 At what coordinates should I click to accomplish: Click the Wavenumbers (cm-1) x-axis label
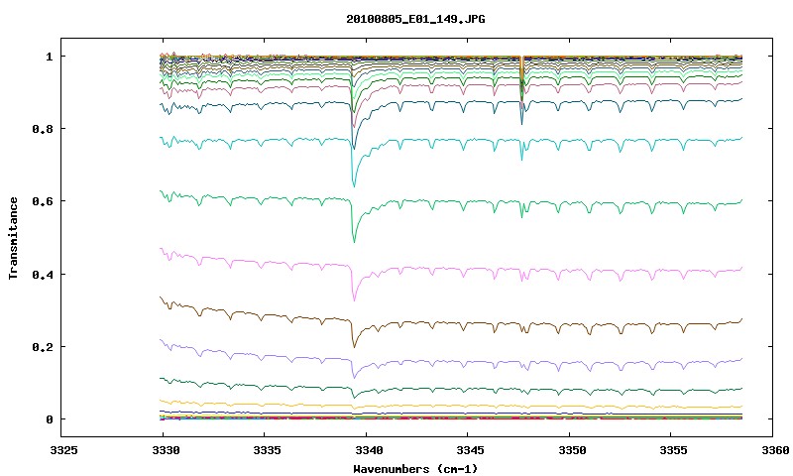point(415,469)
